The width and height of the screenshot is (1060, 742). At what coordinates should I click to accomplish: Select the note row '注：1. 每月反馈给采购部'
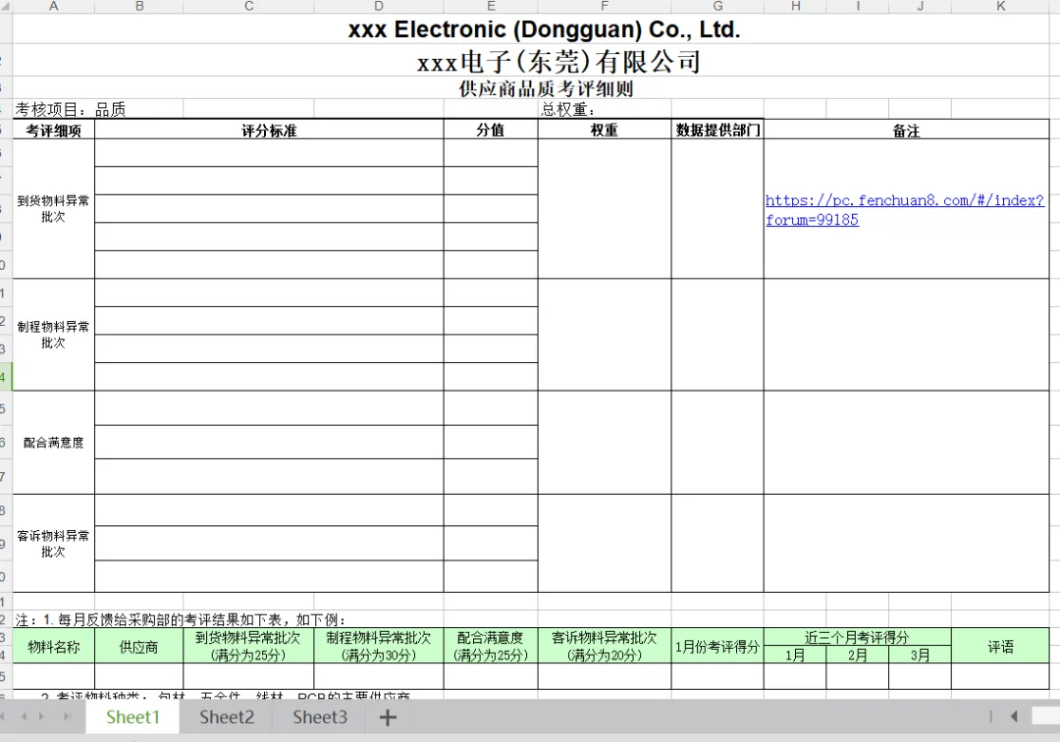(x=182, y=619)
